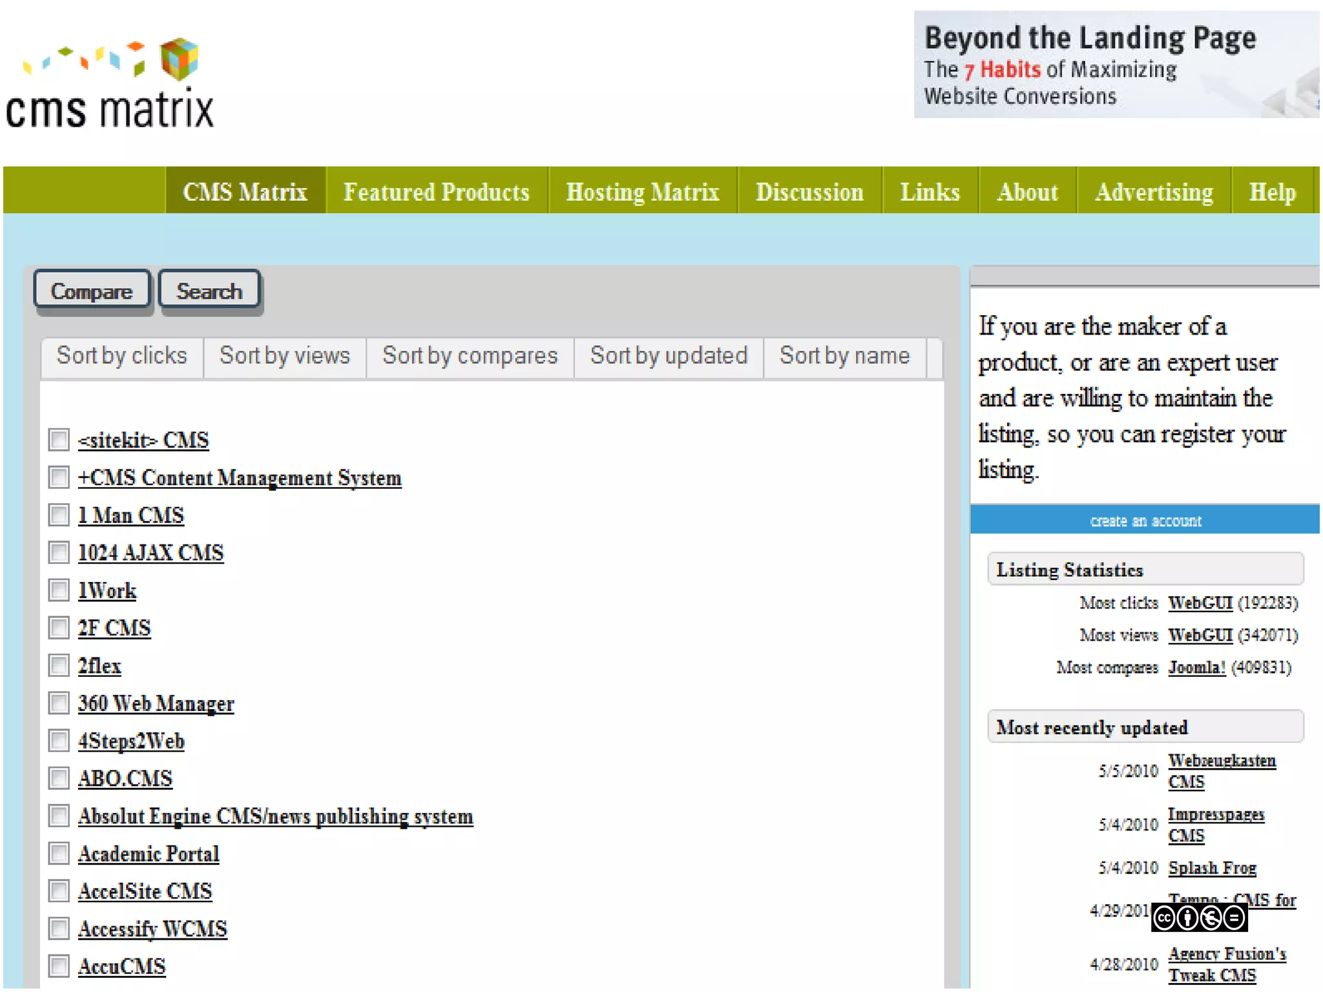The width and height of the screenshot is (1323, 992).
Task: Click the create an account bar
Action: [1145, 521]
